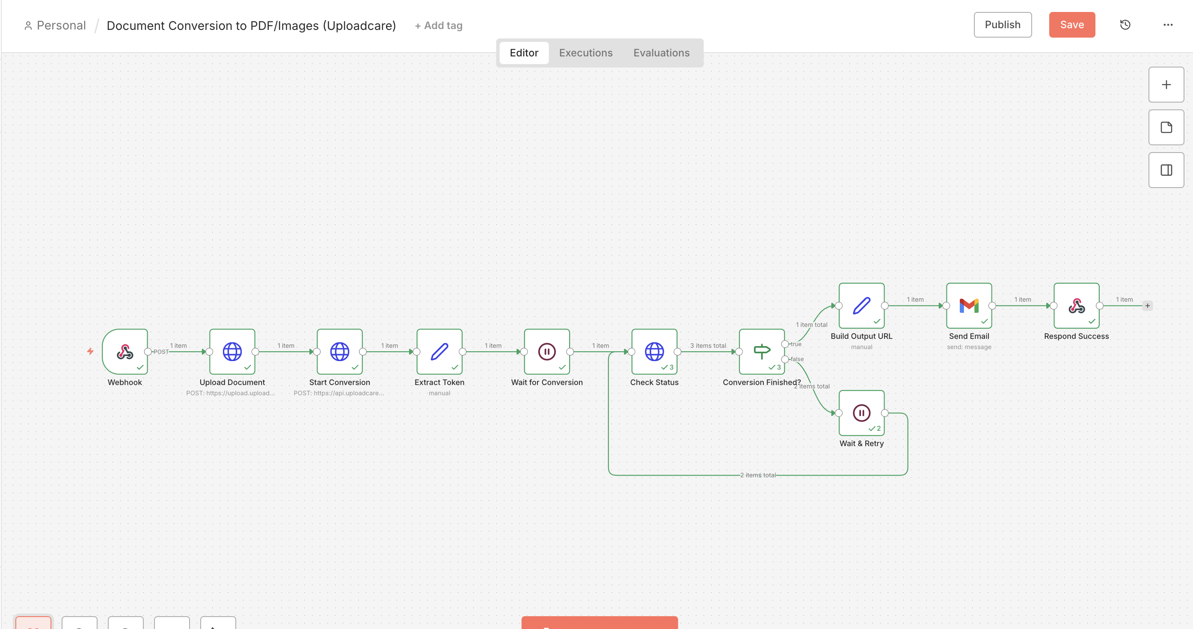Add a tag to the workflow
This screenshot has width=1193, height=629.
click(x=439, y=26)
